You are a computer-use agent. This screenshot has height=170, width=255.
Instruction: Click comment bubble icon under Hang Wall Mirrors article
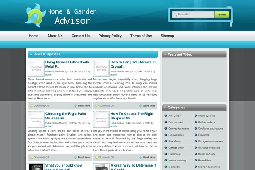coord(97,106)
